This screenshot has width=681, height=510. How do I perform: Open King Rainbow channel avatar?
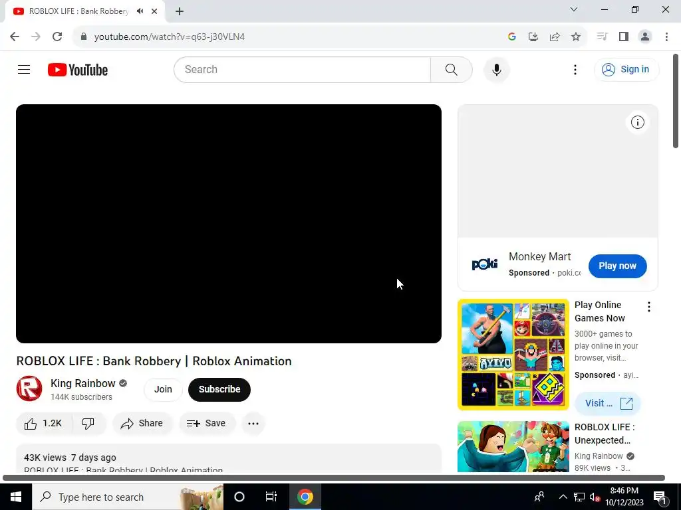(29, 388)
